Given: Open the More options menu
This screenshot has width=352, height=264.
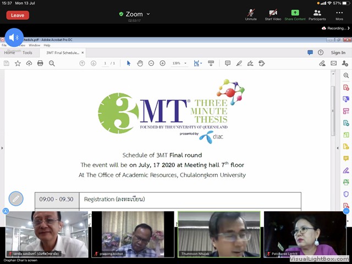Looking at the screenshot, I should (339, 15).
